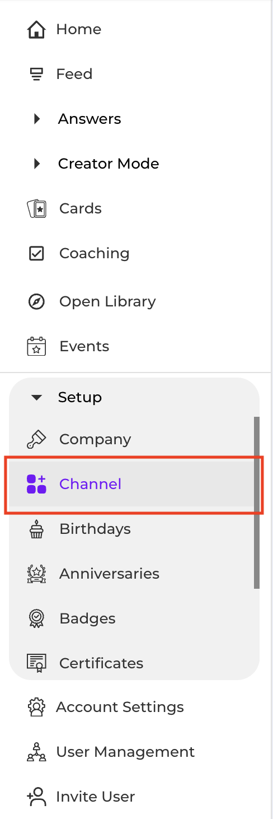
Task: Open Feed via its stacked icon
Action: point(36,74)
